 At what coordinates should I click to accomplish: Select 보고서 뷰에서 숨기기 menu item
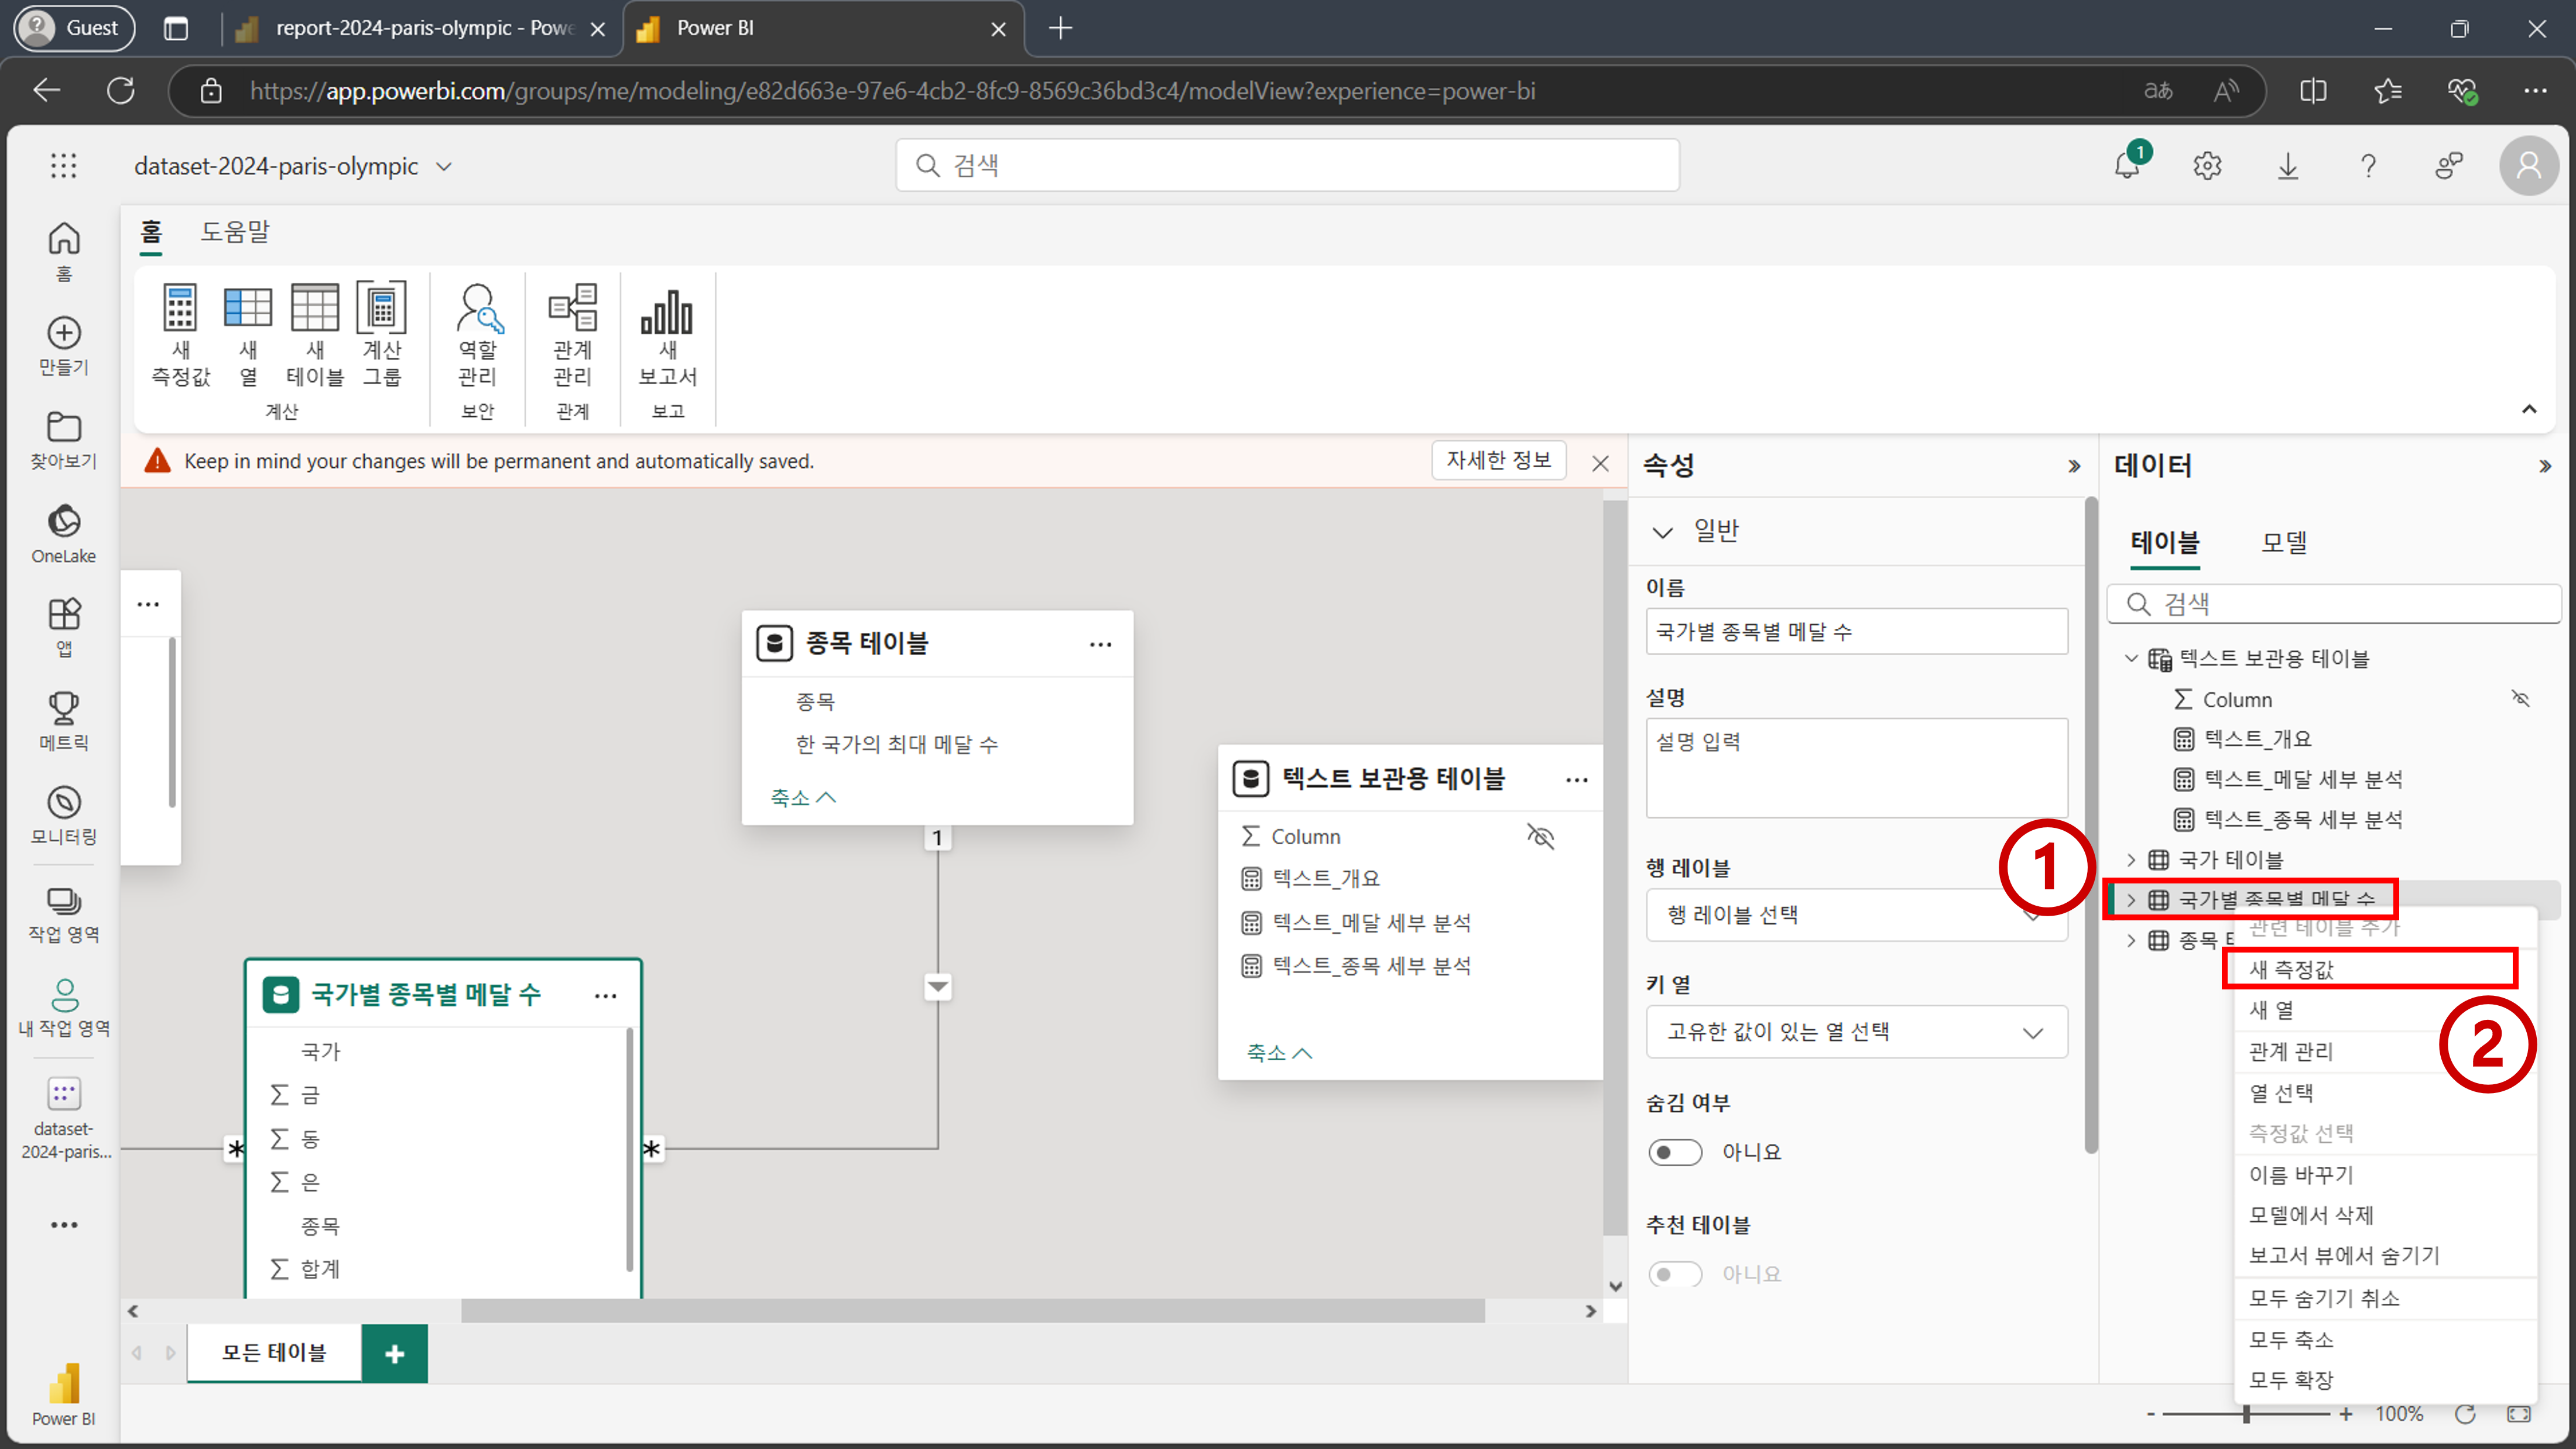2384,1256
